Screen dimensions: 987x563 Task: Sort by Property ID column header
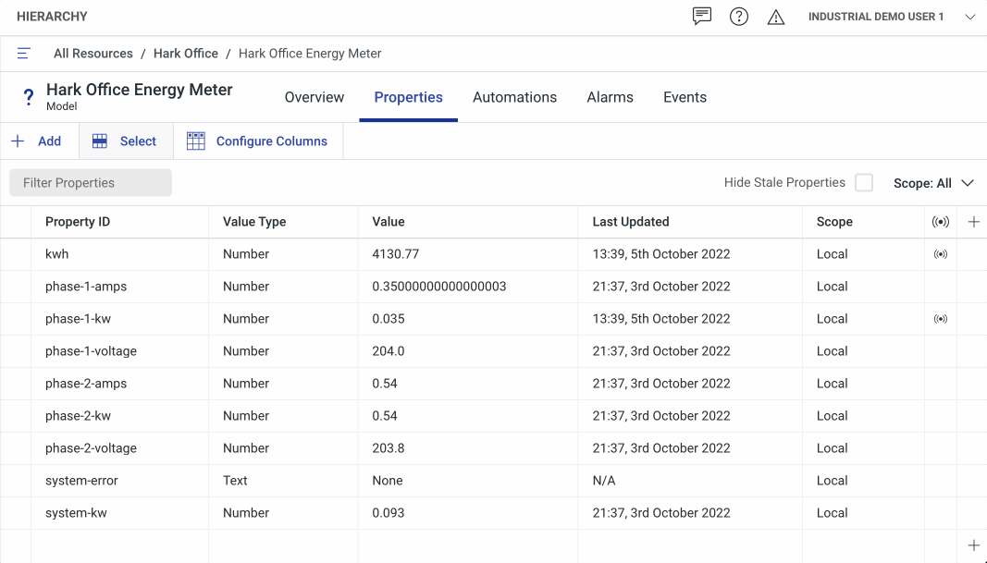78,222
